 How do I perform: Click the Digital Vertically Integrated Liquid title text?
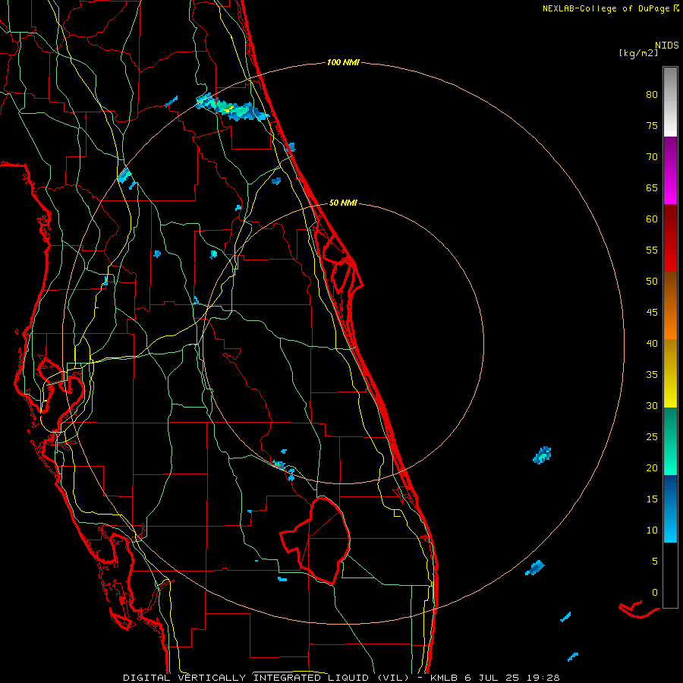click(x=266, y=678)
